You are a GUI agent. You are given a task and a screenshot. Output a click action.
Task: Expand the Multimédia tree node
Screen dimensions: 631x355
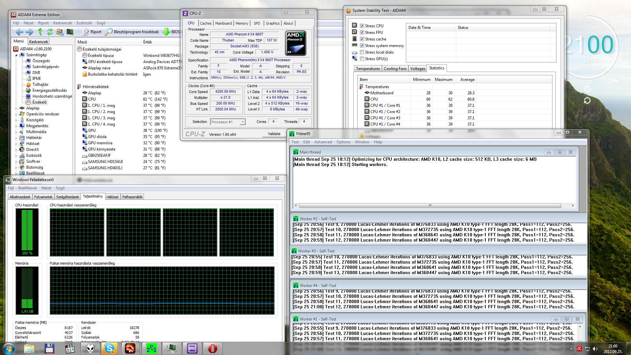pyautogui.click(x=16, y=132)
